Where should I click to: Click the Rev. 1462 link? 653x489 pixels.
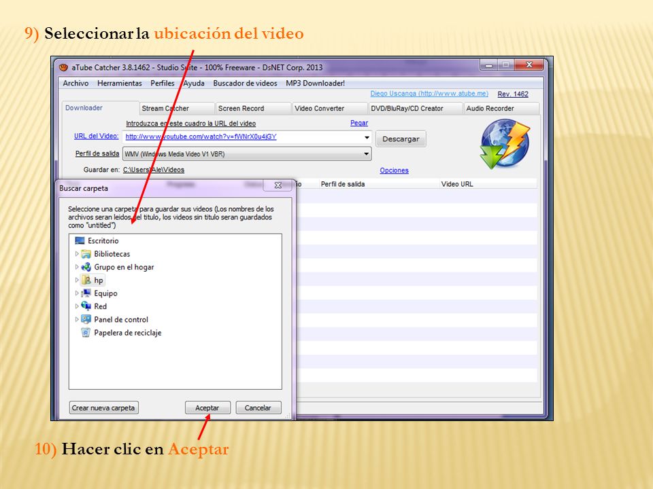tap(513, 94)
